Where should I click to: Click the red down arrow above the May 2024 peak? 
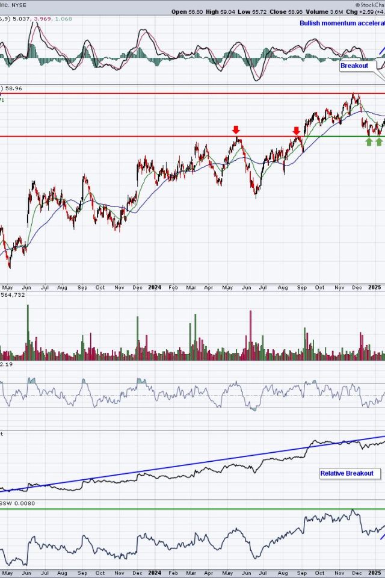tap(236, 129)
